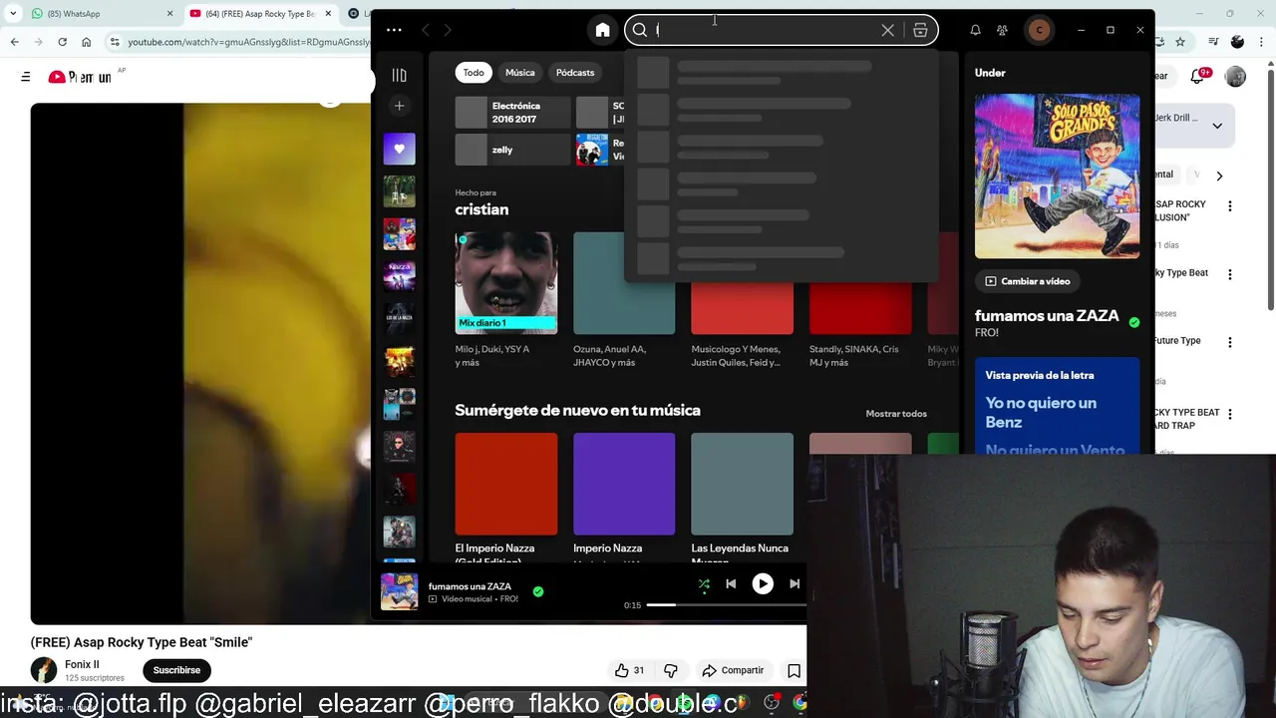
Task: Toggle saved checkmark in now-playing bar
Action: [x=537, y=591]
